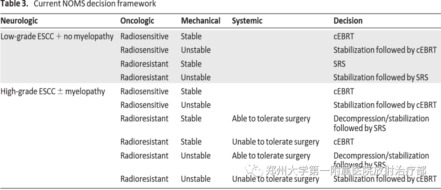Click the Oncologic column header
441x190 pixels.
137,21
